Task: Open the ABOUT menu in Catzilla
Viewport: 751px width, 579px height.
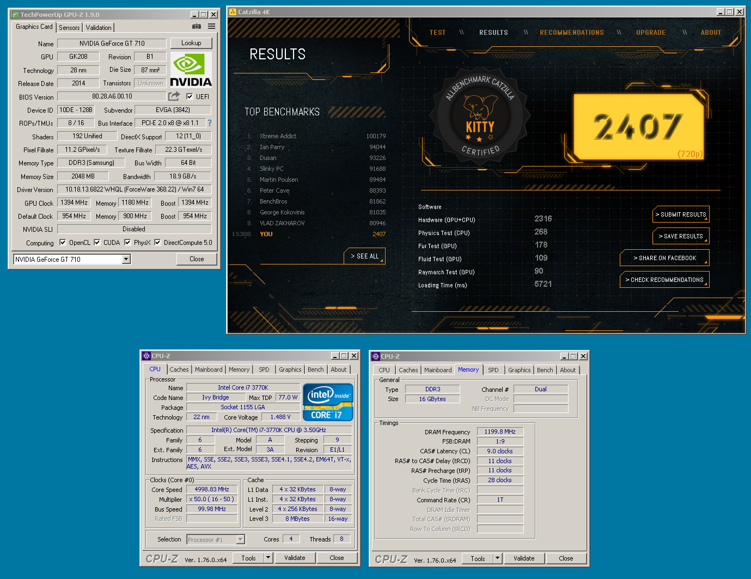Action: click(x=711, y=33)
